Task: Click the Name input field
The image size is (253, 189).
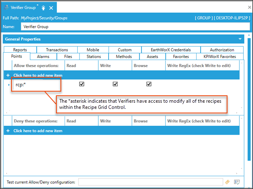Action: [x=133, y=27]
